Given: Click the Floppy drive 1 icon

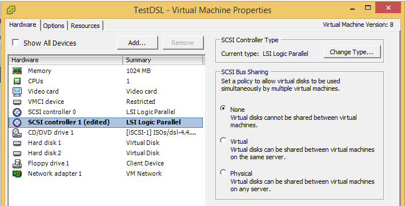Looking at the screenshot, I should [17, 163].
